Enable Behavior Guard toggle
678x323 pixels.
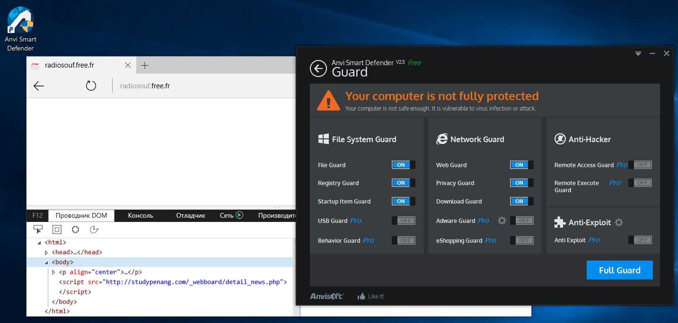click(404, 240)
